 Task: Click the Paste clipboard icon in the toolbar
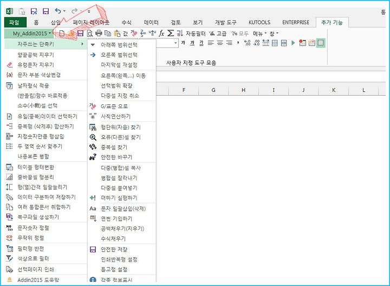pos(117,33)
